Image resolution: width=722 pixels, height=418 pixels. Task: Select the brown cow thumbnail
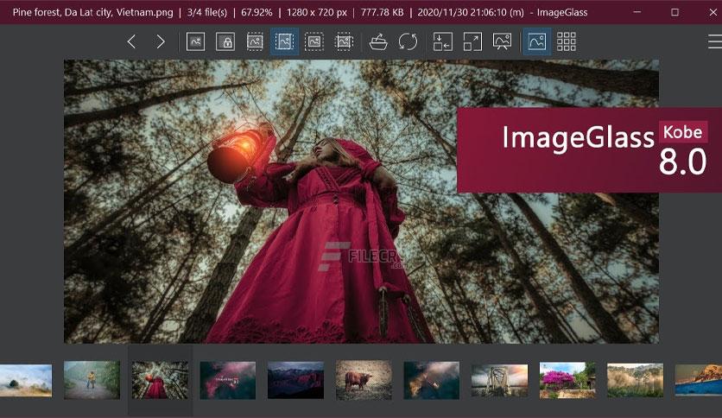tap(364, 380)
